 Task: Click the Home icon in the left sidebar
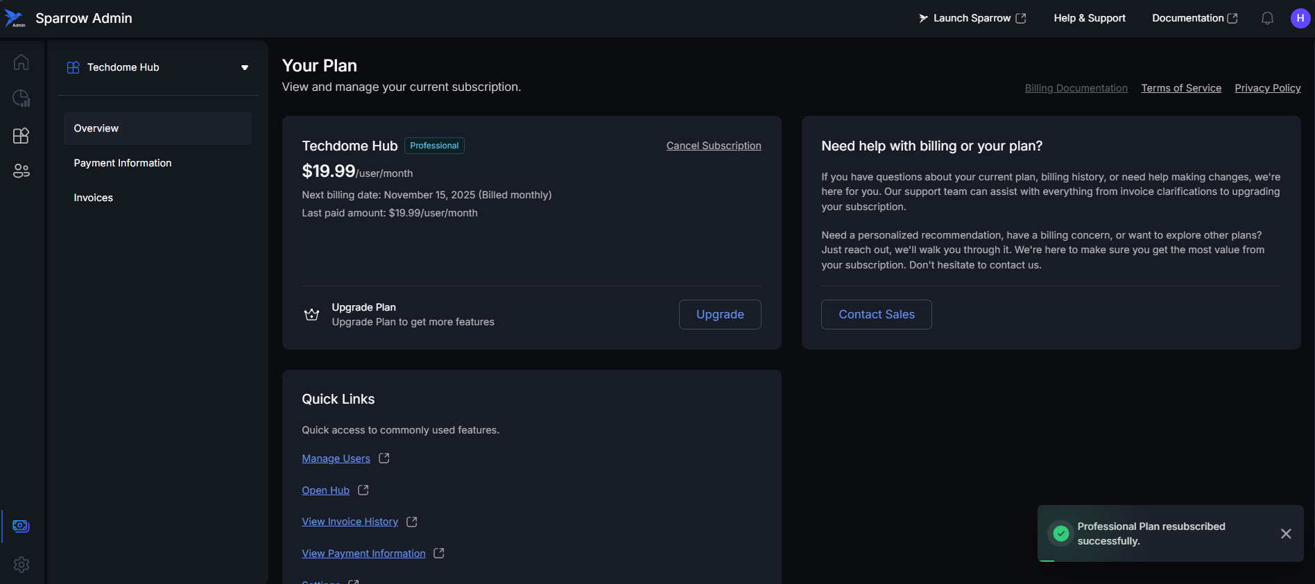[21, 62]
